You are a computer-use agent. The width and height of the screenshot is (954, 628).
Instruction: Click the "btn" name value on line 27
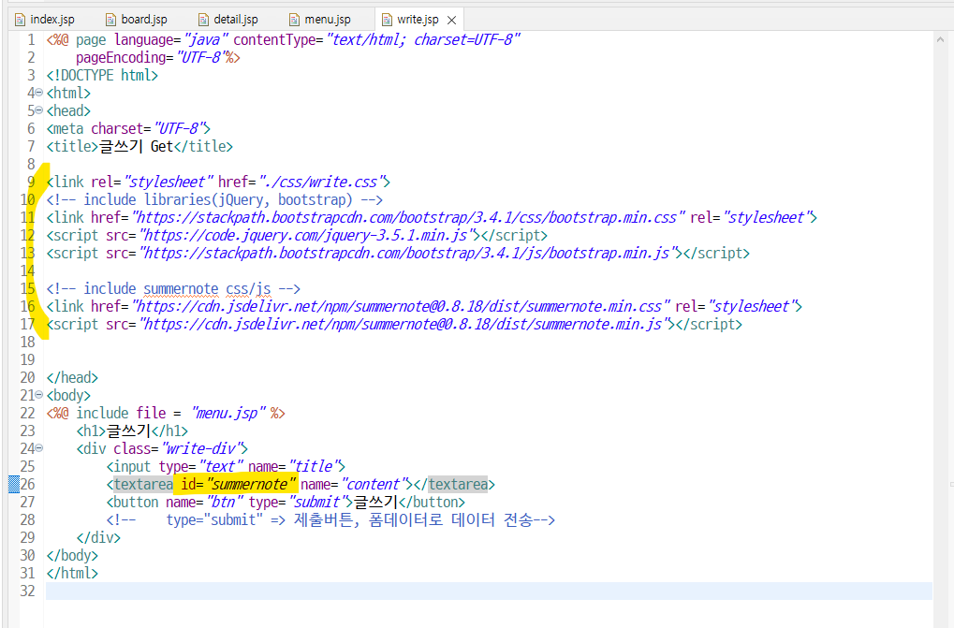tap(225, 503)
